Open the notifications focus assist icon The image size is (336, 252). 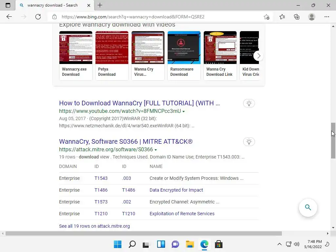click(x=327, y=244)
